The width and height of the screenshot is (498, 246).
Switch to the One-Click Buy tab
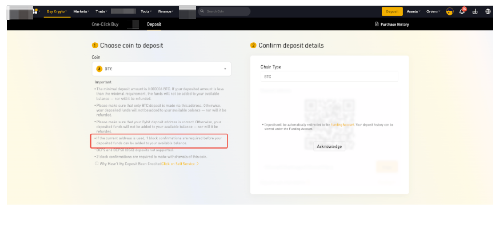click(105, 24)
